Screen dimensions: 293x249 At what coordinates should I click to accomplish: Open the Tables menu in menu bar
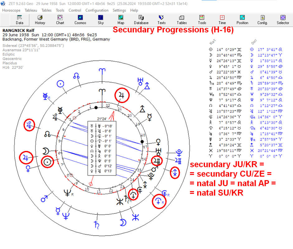pyautogui.click(x=46, y=10)
